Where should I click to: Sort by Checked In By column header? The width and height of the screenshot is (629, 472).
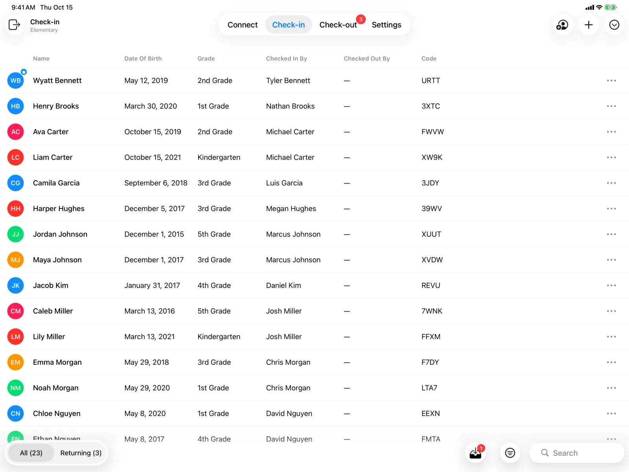coord(287,59)
